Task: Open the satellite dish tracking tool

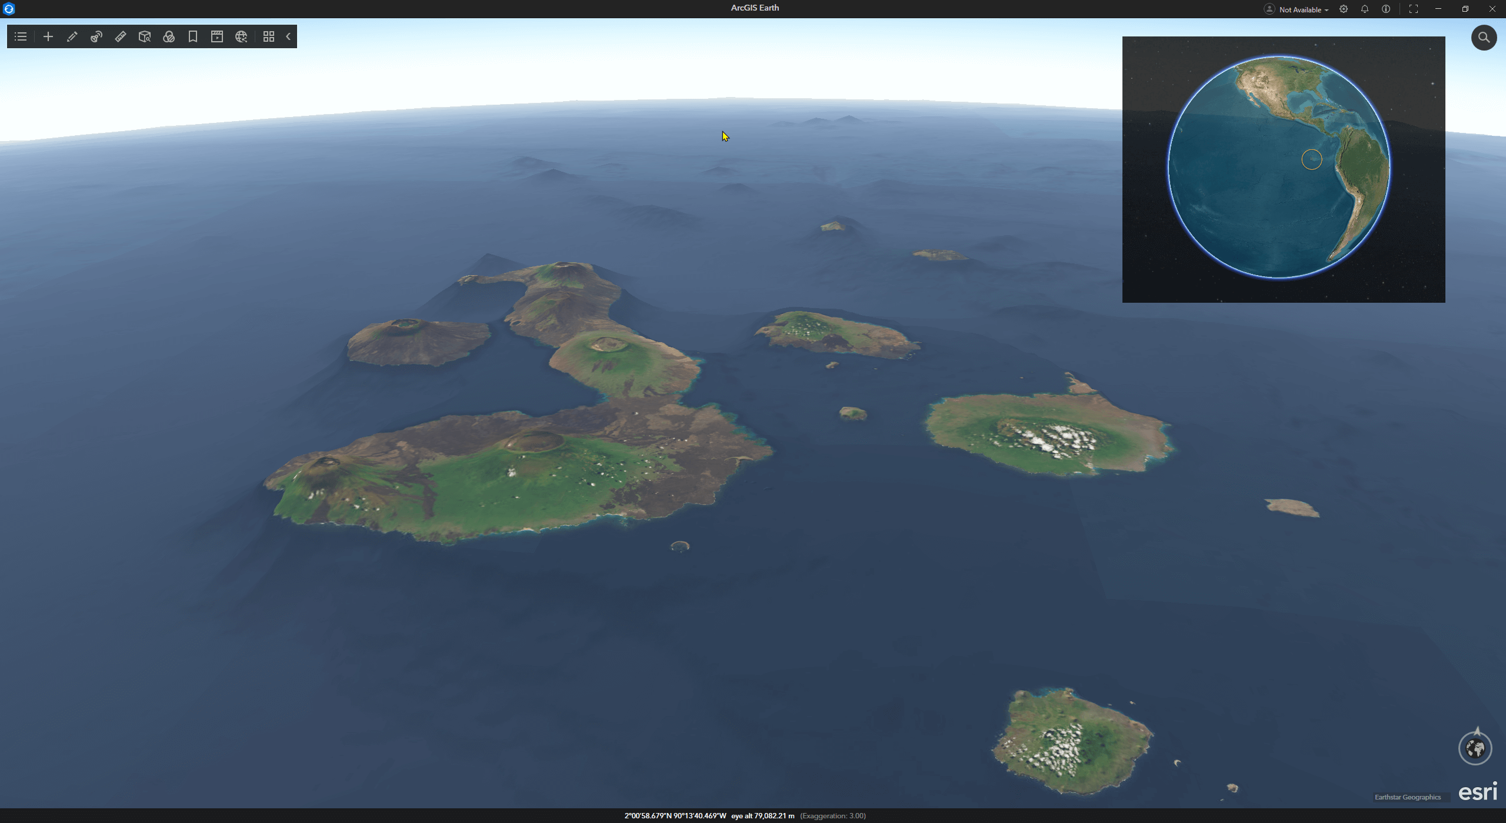Action: click(96, 36)
